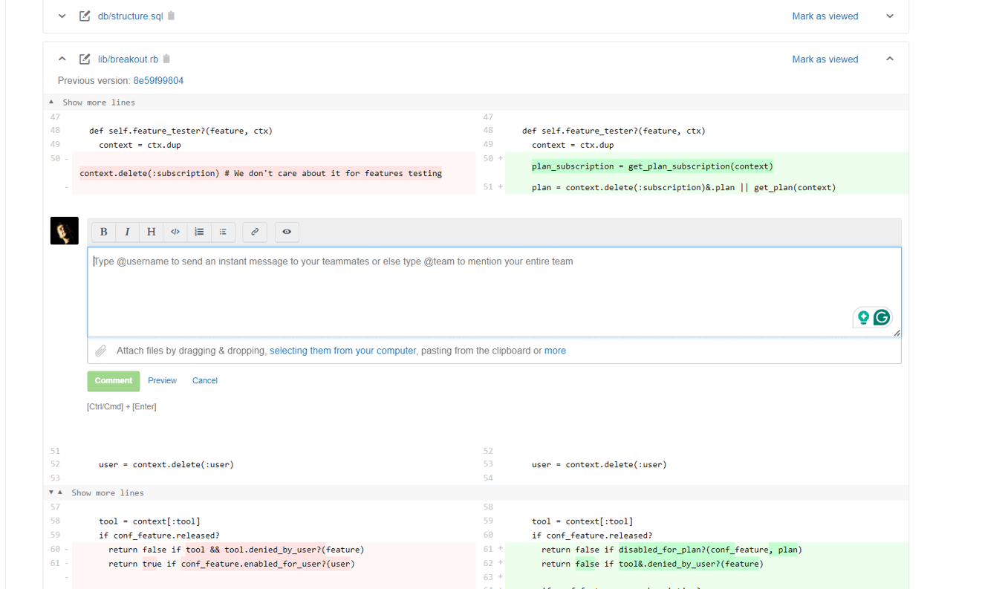Image resolution: width=982 pixels, height=589 pixels.
Task: Insert code block with code icon
Action: click(x=175, y=232)
